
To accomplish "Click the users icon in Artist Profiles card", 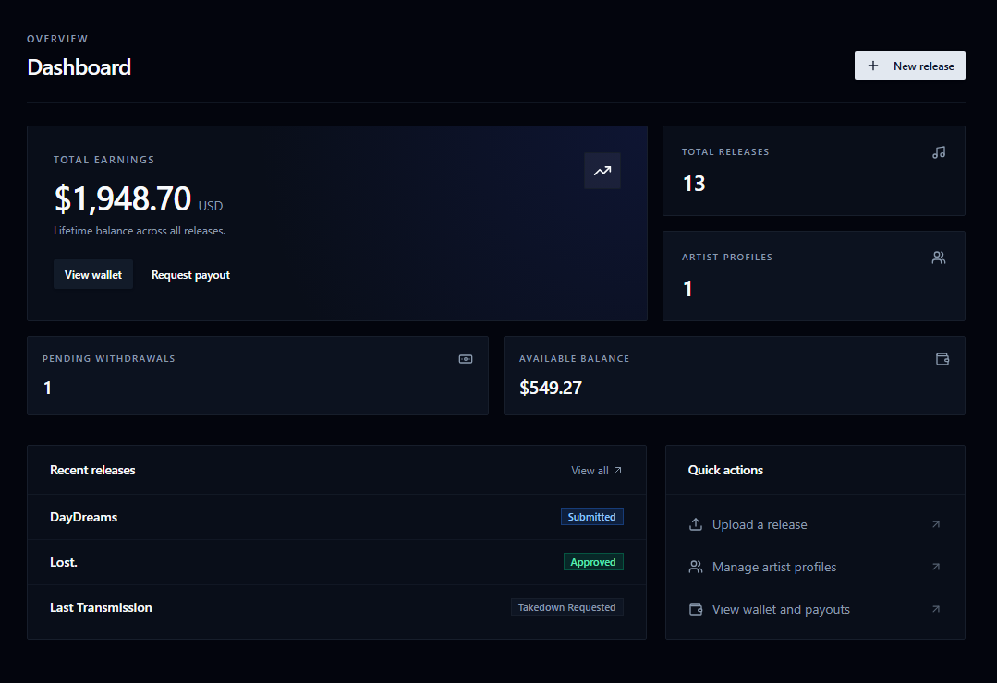I will coord(939,258).
